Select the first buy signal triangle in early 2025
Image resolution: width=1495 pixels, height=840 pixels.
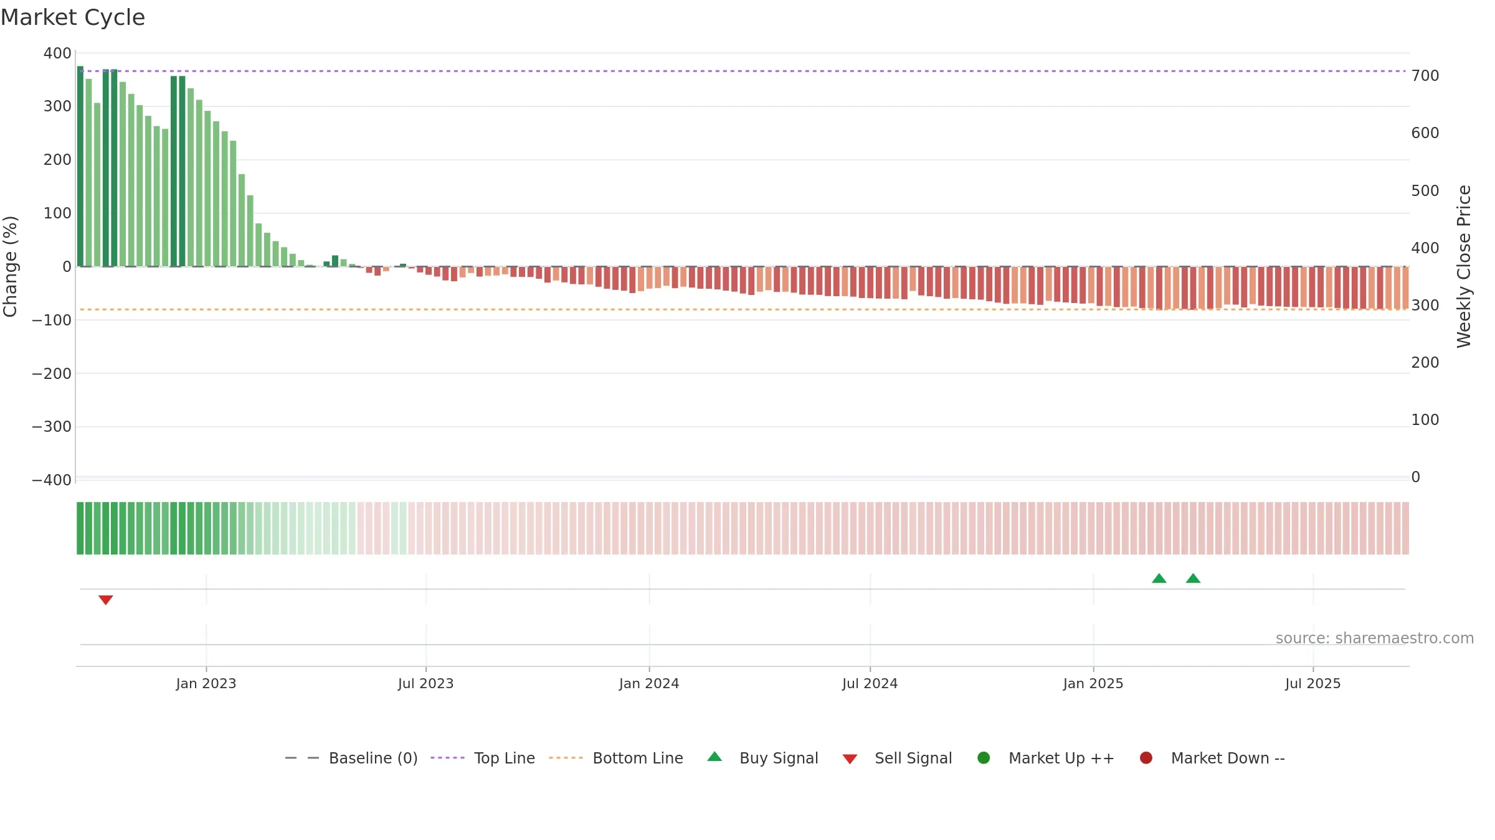1159,578
